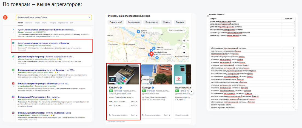Click 'Условия подключения' link
This screenshot has height=128, width=302.
[116, 121]
